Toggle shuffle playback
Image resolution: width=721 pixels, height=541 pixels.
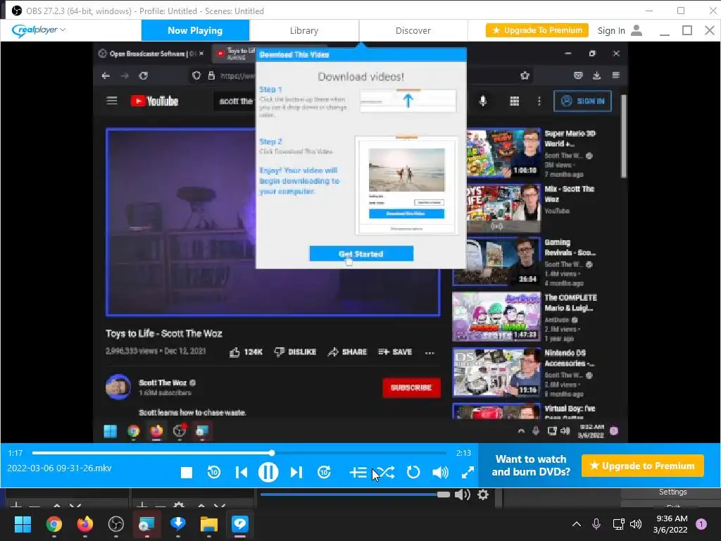pos(385,473)
